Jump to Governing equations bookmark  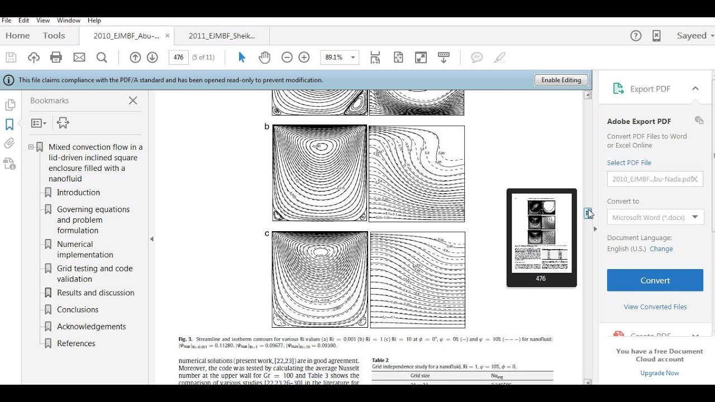[93, 220]
